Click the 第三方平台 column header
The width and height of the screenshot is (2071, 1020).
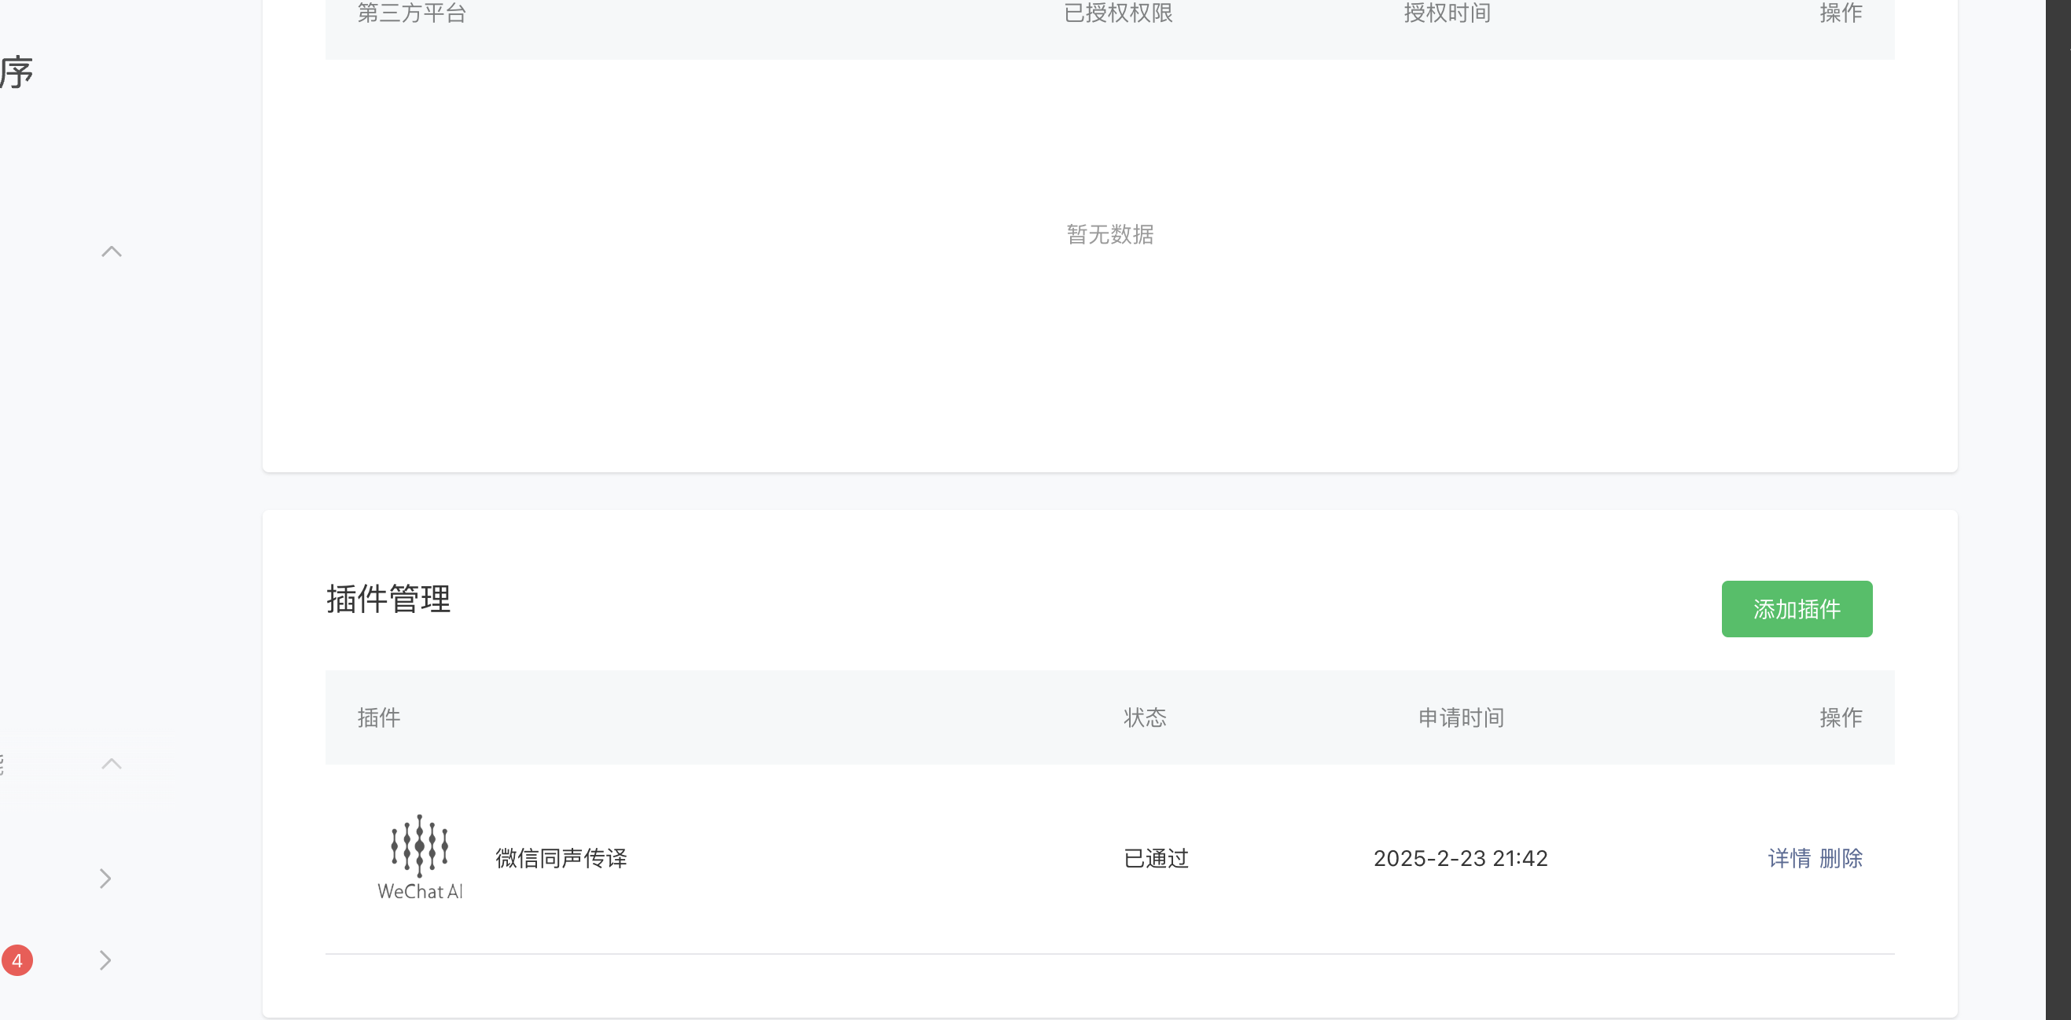click(412, 13)
